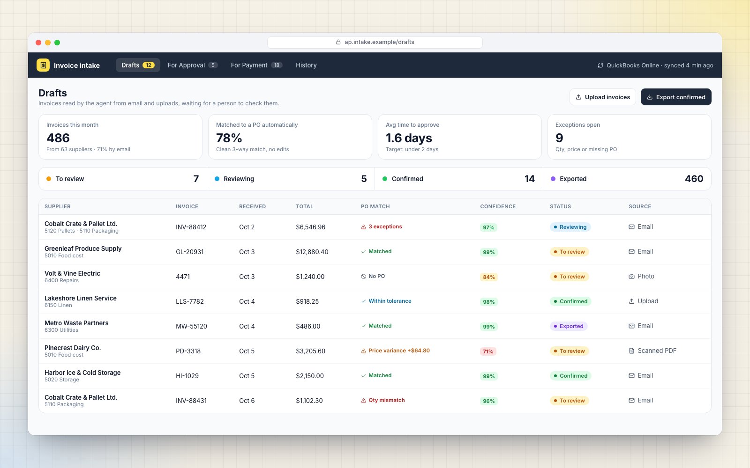Click the Exported status badge for MW-55120
Viewport: 750px width, 468px height.
tap(569, 326)
